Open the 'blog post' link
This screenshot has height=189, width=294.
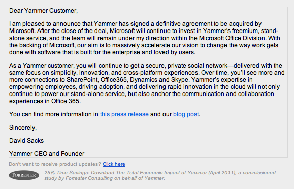point(186,114)
